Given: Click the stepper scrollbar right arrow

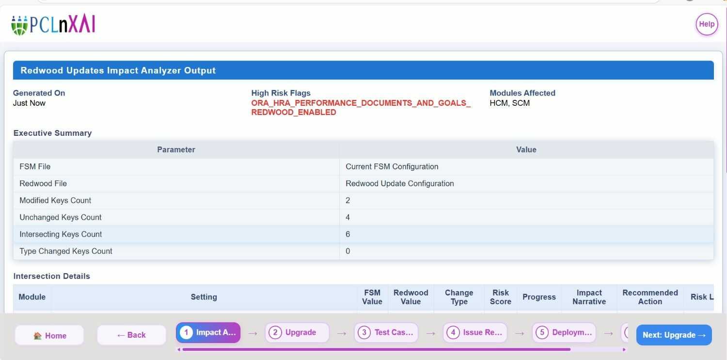Looking at the screenshot, I should (624, 349).
